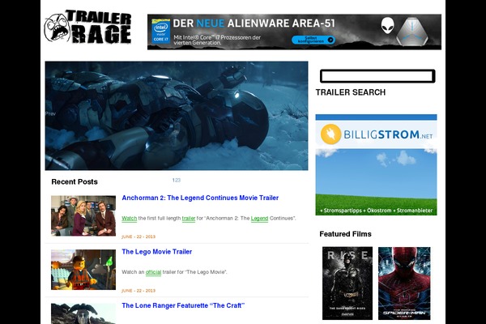486x324 pixels.
Task: Click the slider pagination numbers '123'
Action: click(177, 180)
